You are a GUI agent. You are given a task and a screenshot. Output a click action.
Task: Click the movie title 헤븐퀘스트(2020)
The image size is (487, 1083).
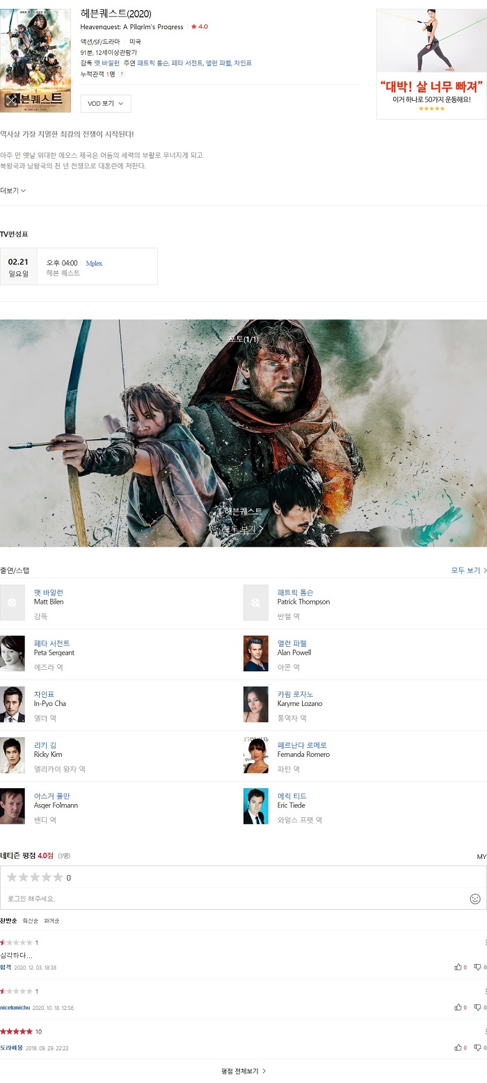coord(115,14)
